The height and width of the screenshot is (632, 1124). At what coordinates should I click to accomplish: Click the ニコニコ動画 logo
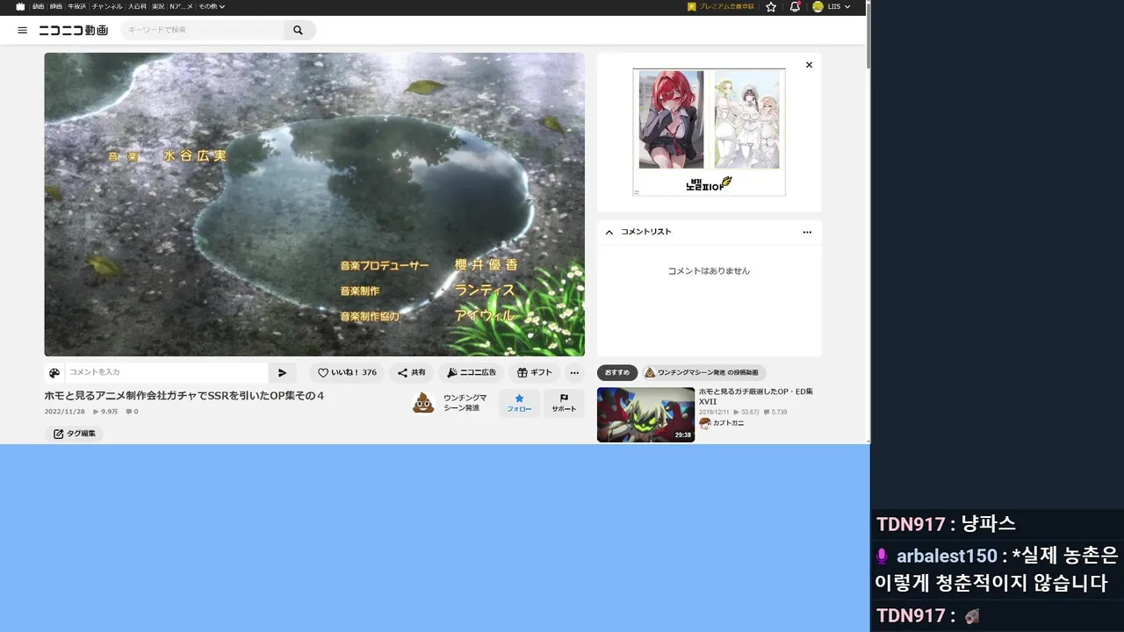(74, 30)
